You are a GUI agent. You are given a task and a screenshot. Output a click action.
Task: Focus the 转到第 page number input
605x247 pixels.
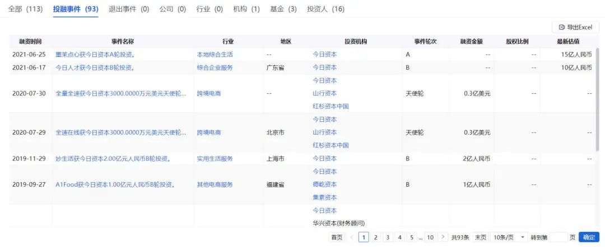click(557, 237)
